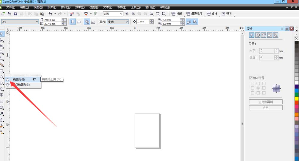
Task: Toggle the 相对位置 checkbox
Action: 251,78
